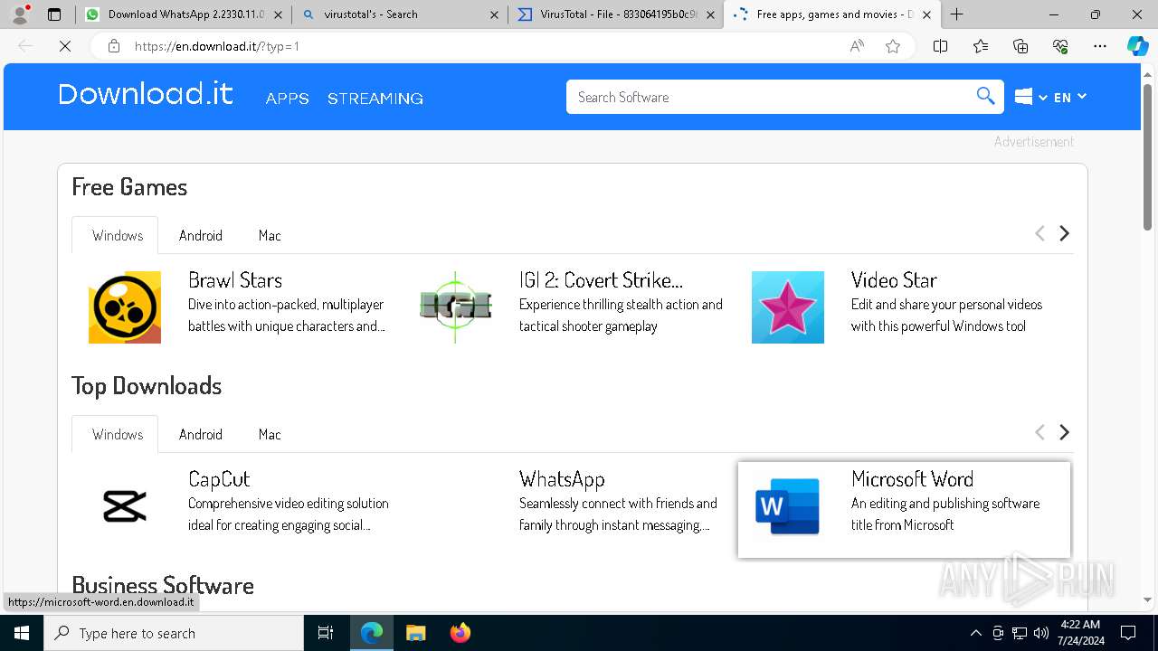Open a new browser tab
The image size is (1158, 651).
957,14
